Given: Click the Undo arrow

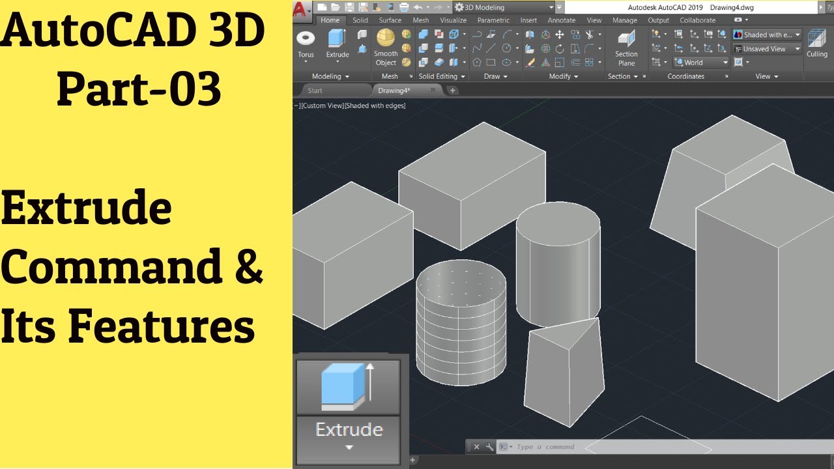Looking at the screenshot, I should click(418, 7).
